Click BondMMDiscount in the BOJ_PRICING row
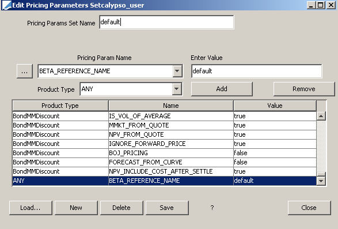The image size is (338, 229). (x=60, y=153)
